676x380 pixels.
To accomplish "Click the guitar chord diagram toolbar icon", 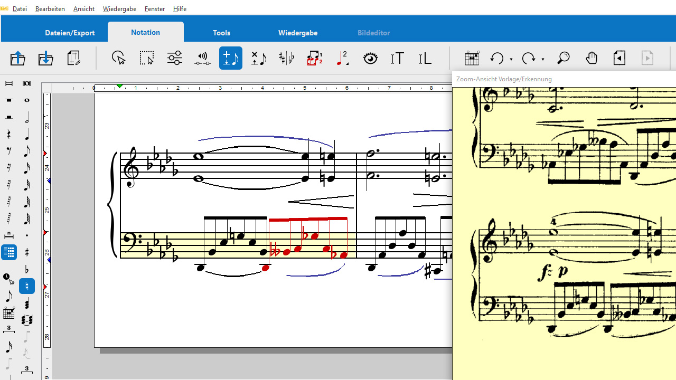I will click(472, 58).
